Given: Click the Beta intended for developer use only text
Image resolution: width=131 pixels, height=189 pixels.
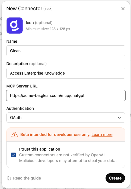Looking at the screenshot, I should click(x=55, y=135).
